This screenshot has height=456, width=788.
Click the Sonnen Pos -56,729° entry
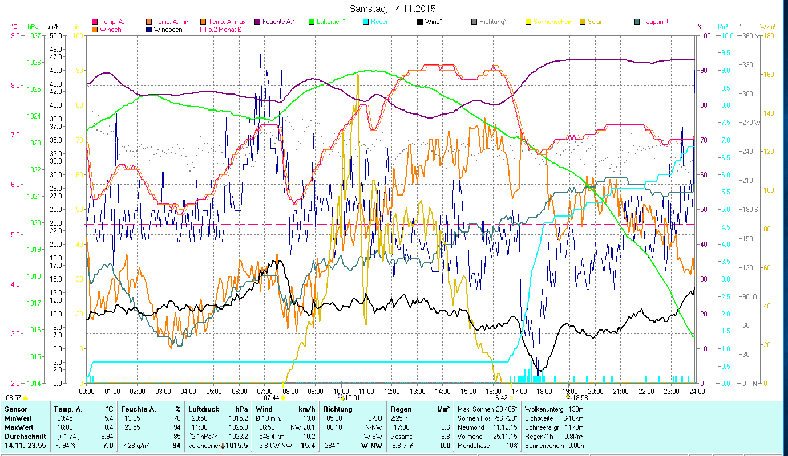(x=487, y=418)
